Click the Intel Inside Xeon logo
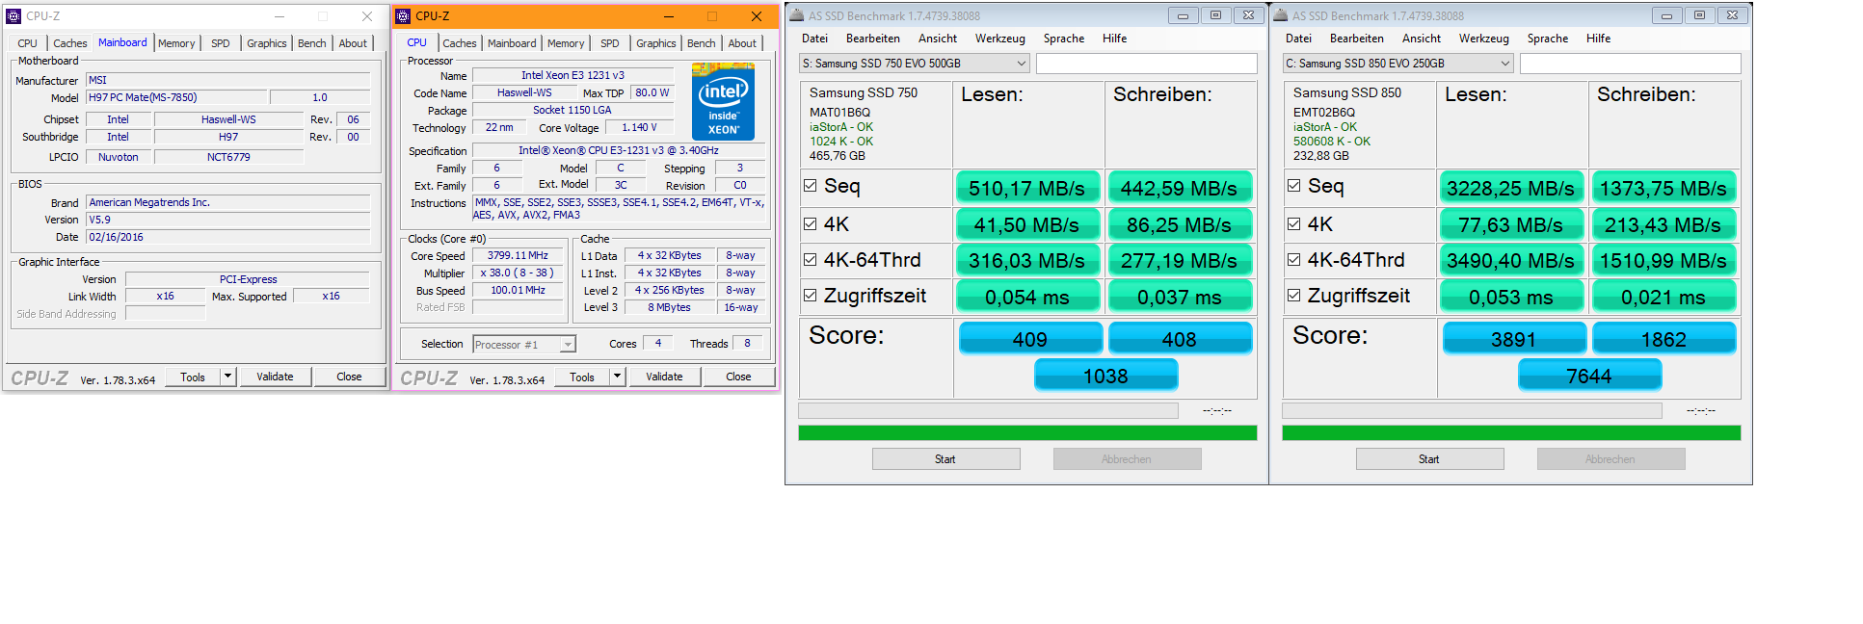Screen dimensions: 1863x624 [723, 101]
